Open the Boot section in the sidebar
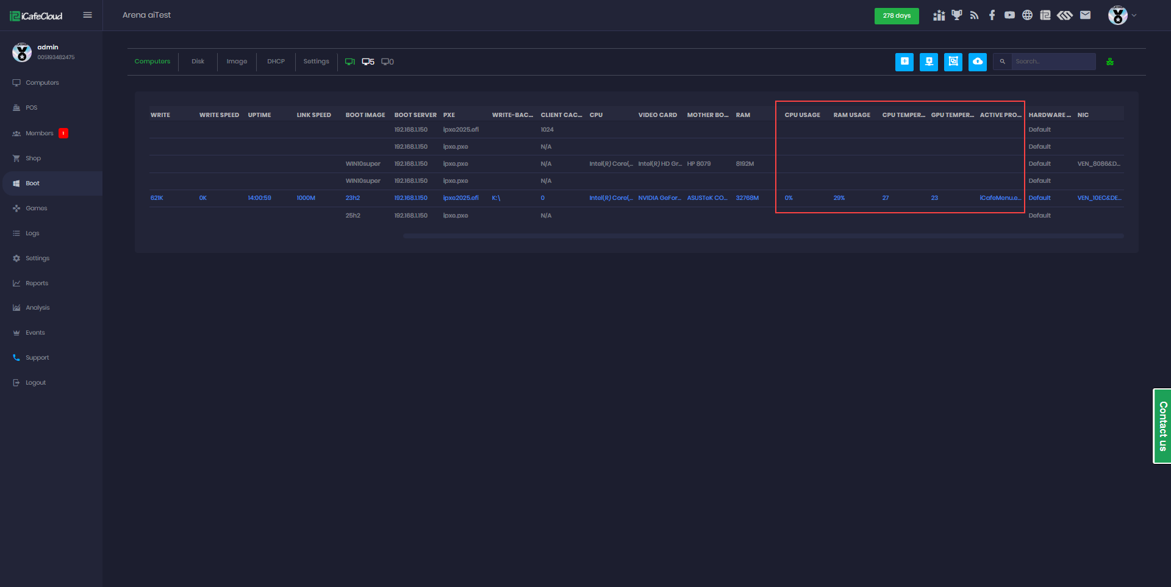The width and height of the screenshot is (1171, 587). 32,183
